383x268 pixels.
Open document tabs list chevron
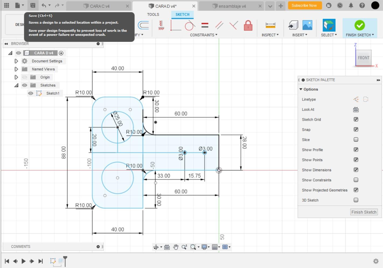pyautogui.click(x=270, y=6)
